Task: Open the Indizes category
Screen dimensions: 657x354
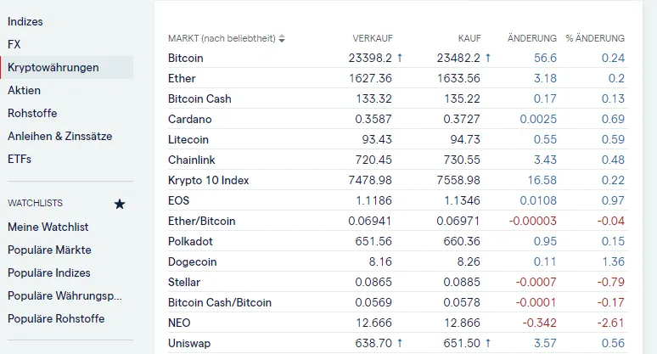Action: point(25,21)
